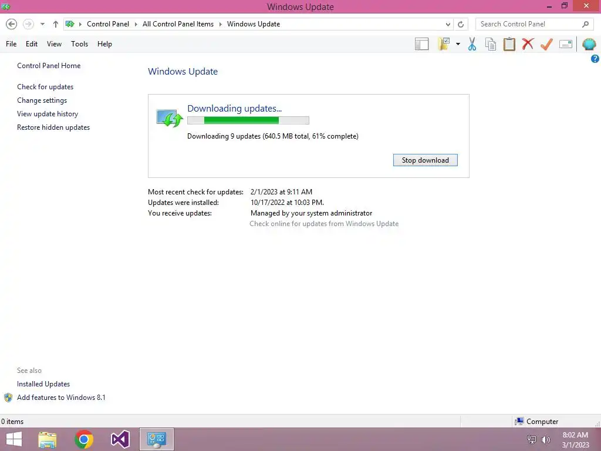Open File Explorer from taskbar
Screen dimensions: 601x451
tap(48, 439)
